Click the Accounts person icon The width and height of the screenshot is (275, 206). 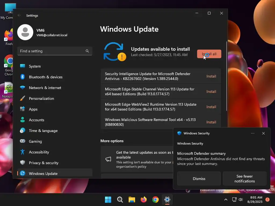tap(23, 120)
